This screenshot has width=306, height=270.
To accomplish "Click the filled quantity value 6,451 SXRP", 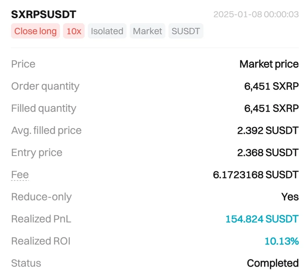I will point(271,108).
